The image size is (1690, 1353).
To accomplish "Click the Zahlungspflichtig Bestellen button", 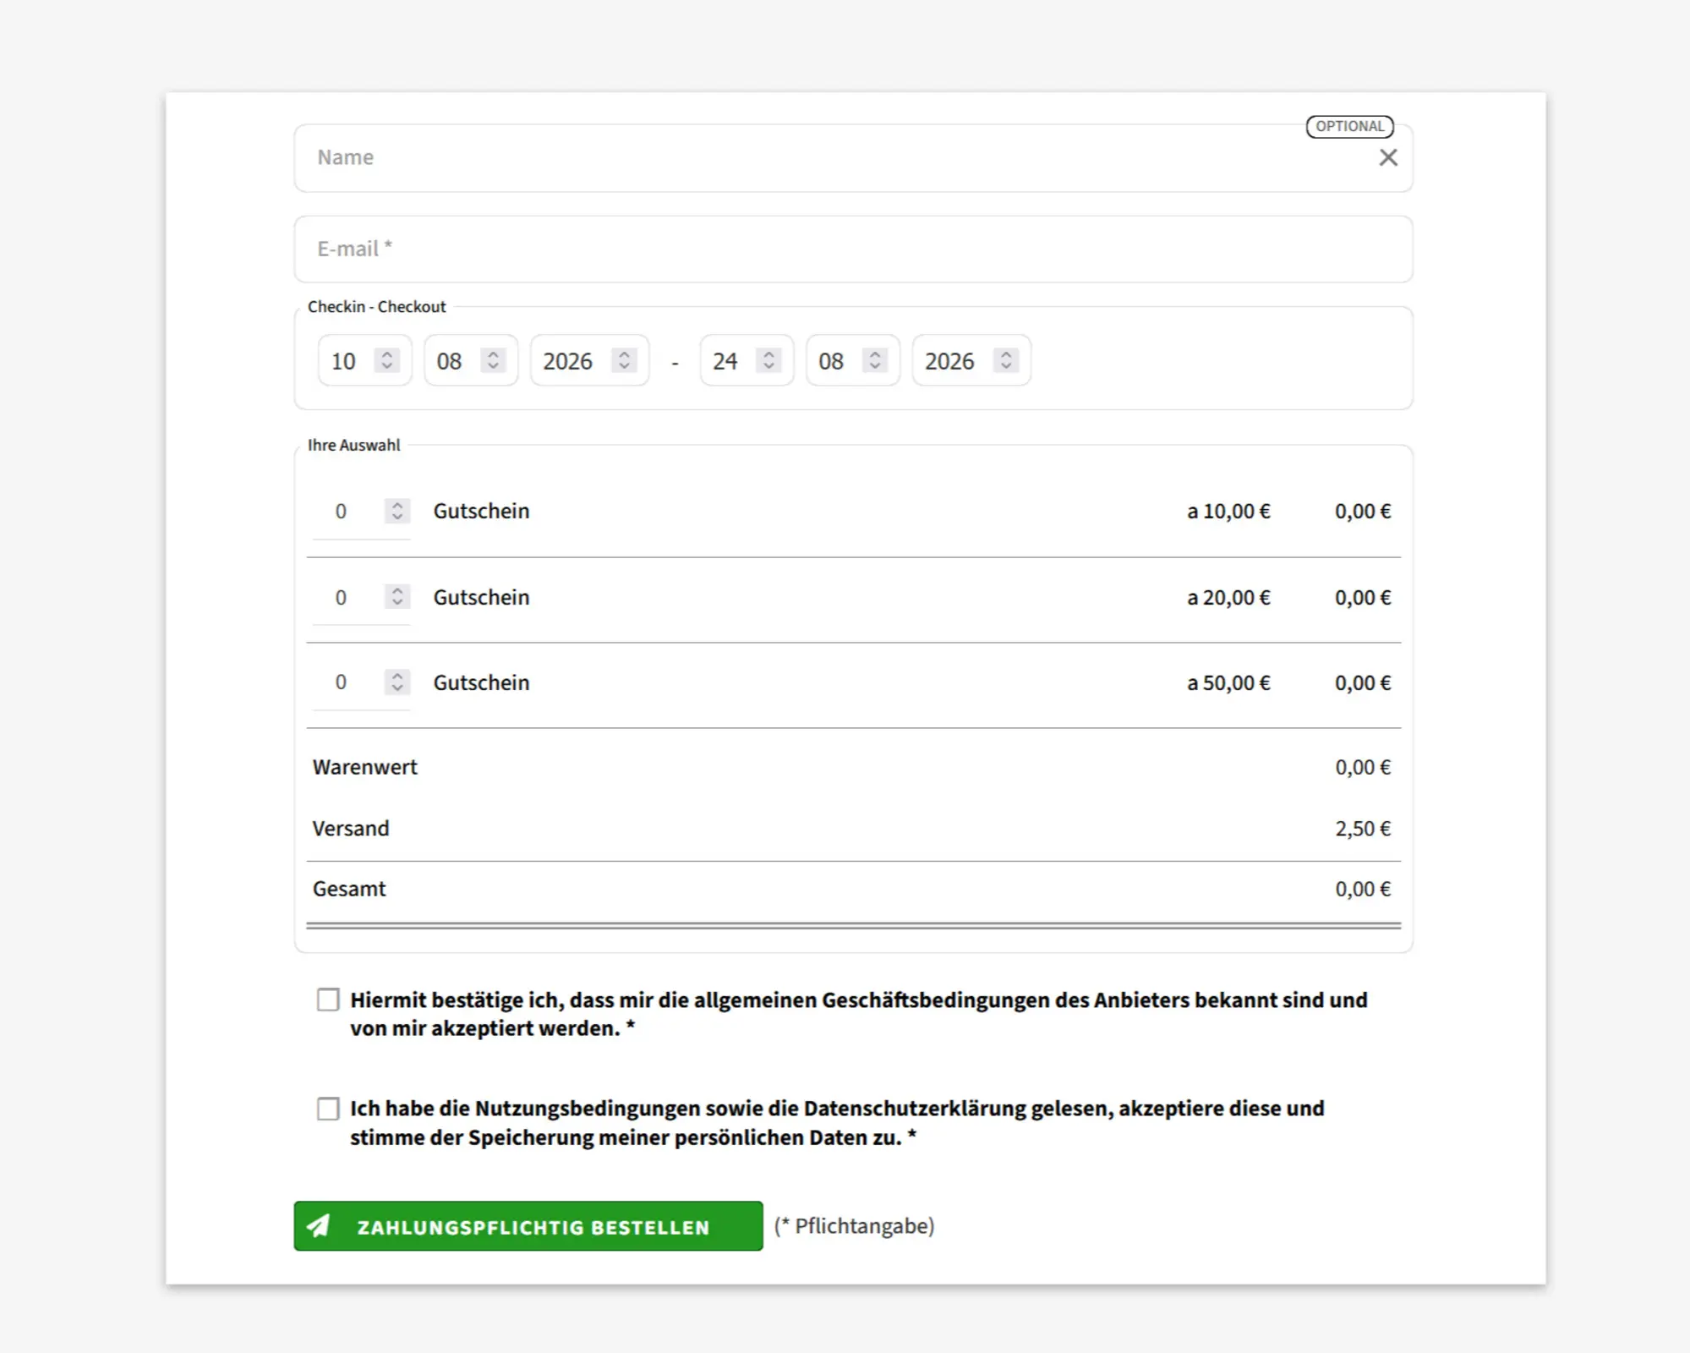I will [x=528, y=1226].
